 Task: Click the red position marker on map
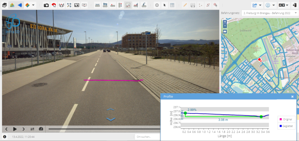tap(260, 60)
